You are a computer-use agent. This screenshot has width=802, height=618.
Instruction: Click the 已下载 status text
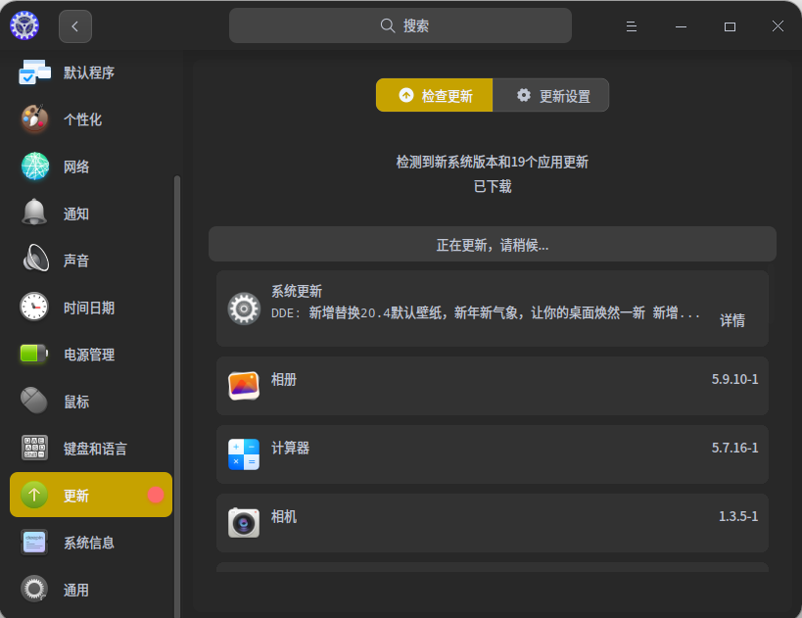tap(493, 187)
